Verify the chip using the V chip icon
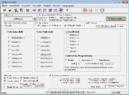 point(40,10)
